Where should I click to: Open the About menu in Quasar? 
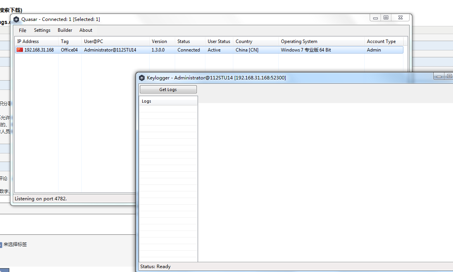86,30
